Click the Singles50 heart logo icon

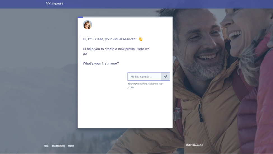(x=48, y=4)
